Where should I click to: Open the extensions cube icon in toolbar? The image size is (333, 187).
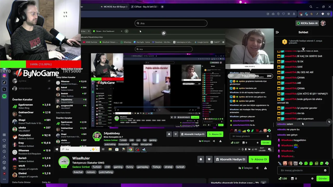coord(328,14)
